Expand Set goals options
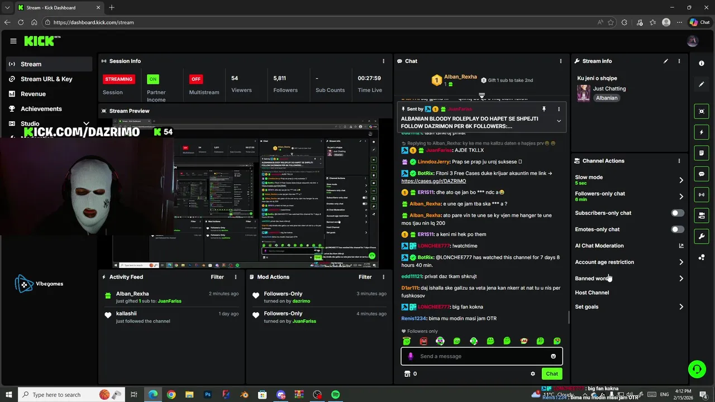 tap(681, 307)
